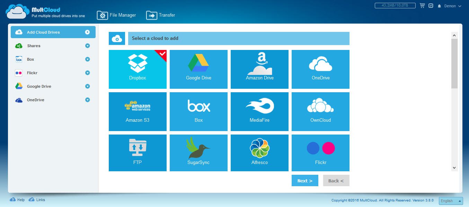Screen dimensions: 469x207
Task: Expand the Google Drive dropdown arrow
Action: pos(87,86)
